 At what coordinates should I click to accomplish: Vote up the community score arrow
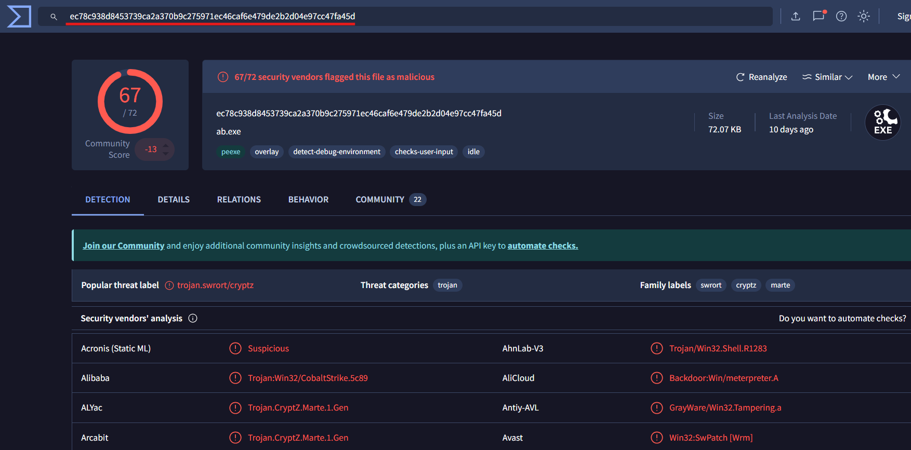pos(166,145)
